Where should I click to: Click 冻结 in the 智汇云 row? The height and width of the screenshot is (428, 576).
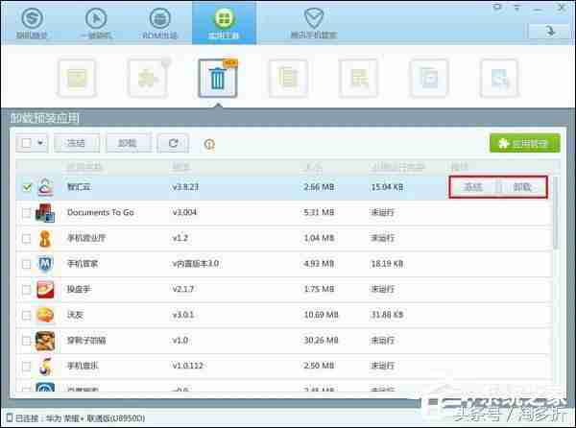coord(473,187)
